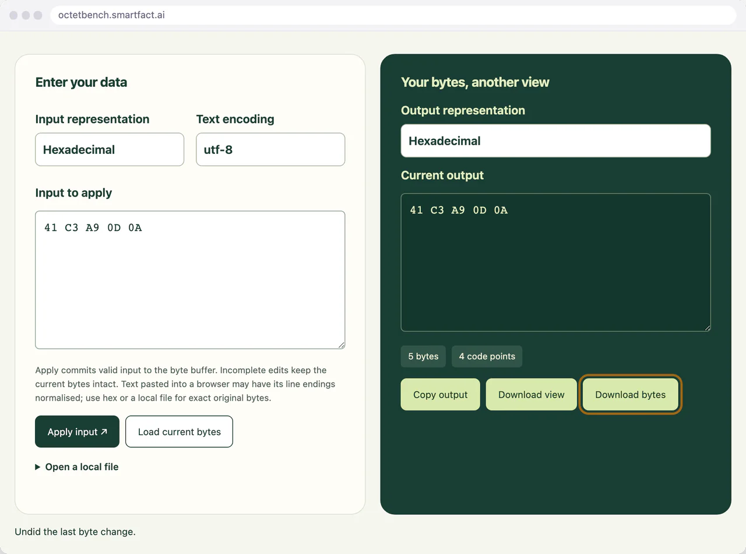Click the Input to apply label
This screenshot has width=746, height=554.
pos(73,193)
